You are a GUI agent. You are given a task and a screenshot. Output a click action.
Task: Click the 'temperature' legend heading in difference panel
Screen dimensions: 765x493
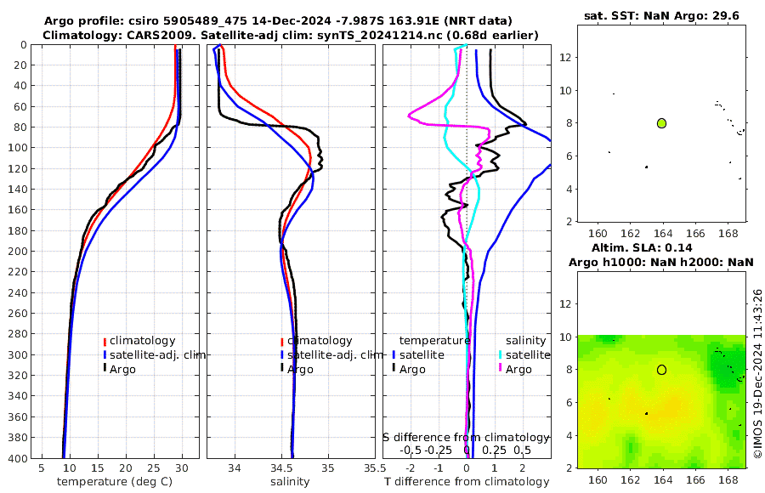tap(434, 340)
